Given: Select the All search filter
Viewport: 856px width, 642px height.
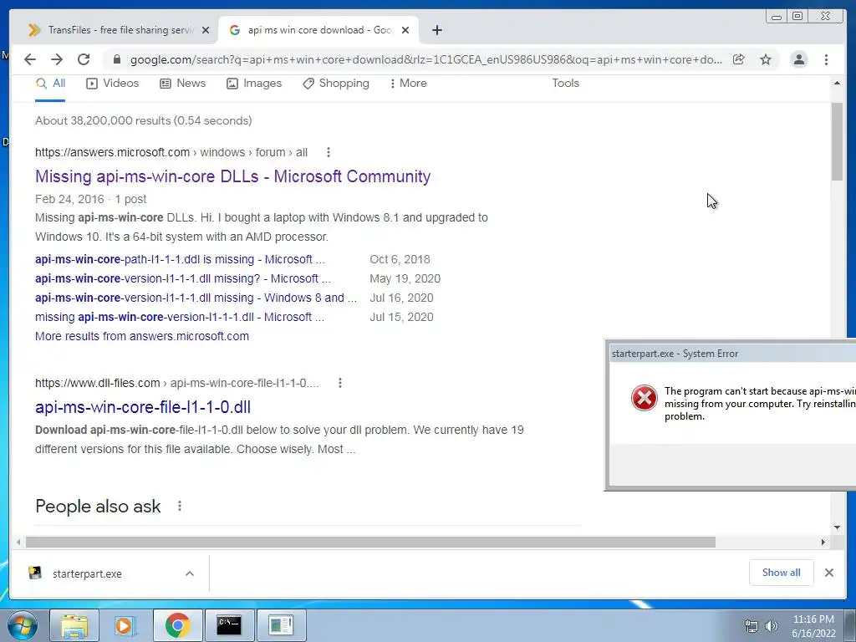Looking at the screenshot, I should (x=50, y=84).
